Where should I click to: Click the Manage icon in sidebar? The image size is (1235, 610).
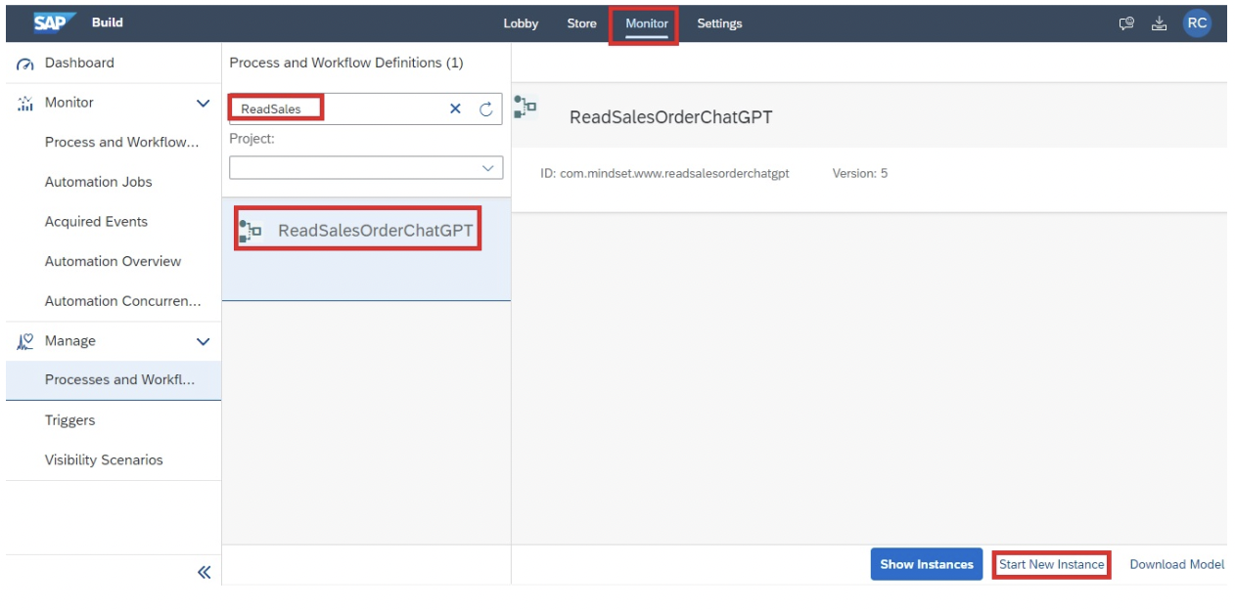point(25,341)
